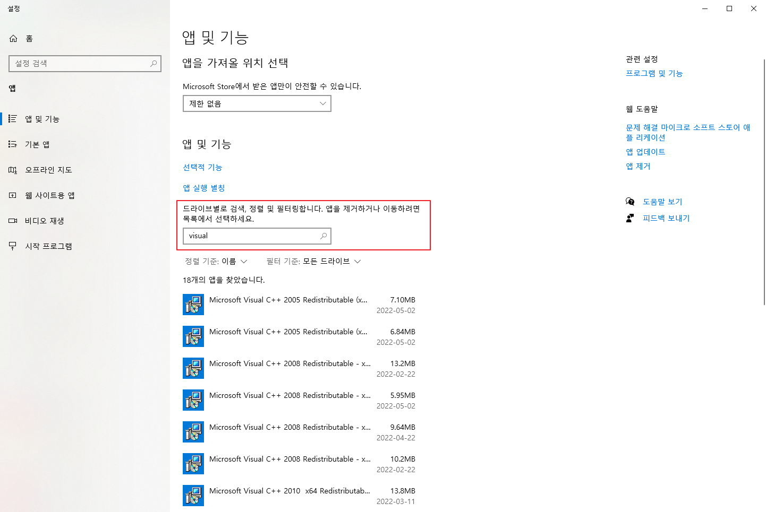Open the 기본 앱 sidebar entry

[x=85, y=144]
